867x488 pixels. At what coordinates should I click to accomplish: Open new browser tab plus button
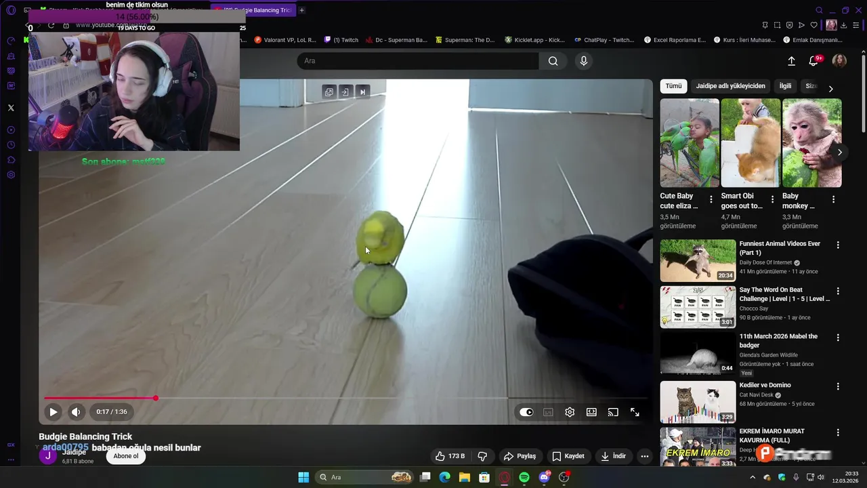pos(301,10)
